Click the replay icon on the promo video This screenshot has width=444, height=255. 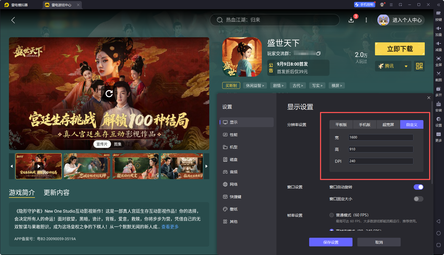pos(109,94)
